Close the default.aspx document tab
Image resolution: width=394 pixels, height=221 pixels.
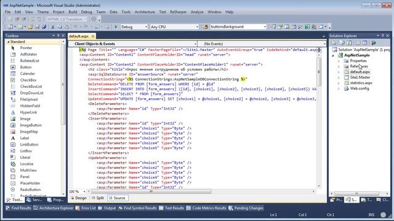click(x=93, y=36)
